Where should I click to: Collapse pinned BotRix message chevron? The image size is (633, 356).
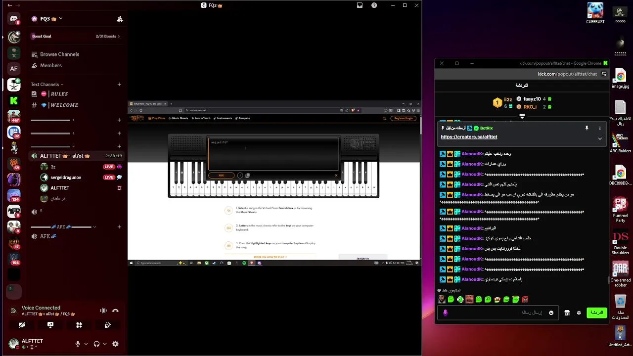(x=600, y=138)
